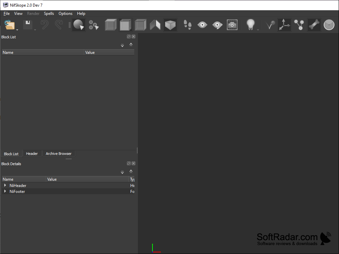
Task: Activate the Select Object sphere tool
Action: click(x=78, y=25)
